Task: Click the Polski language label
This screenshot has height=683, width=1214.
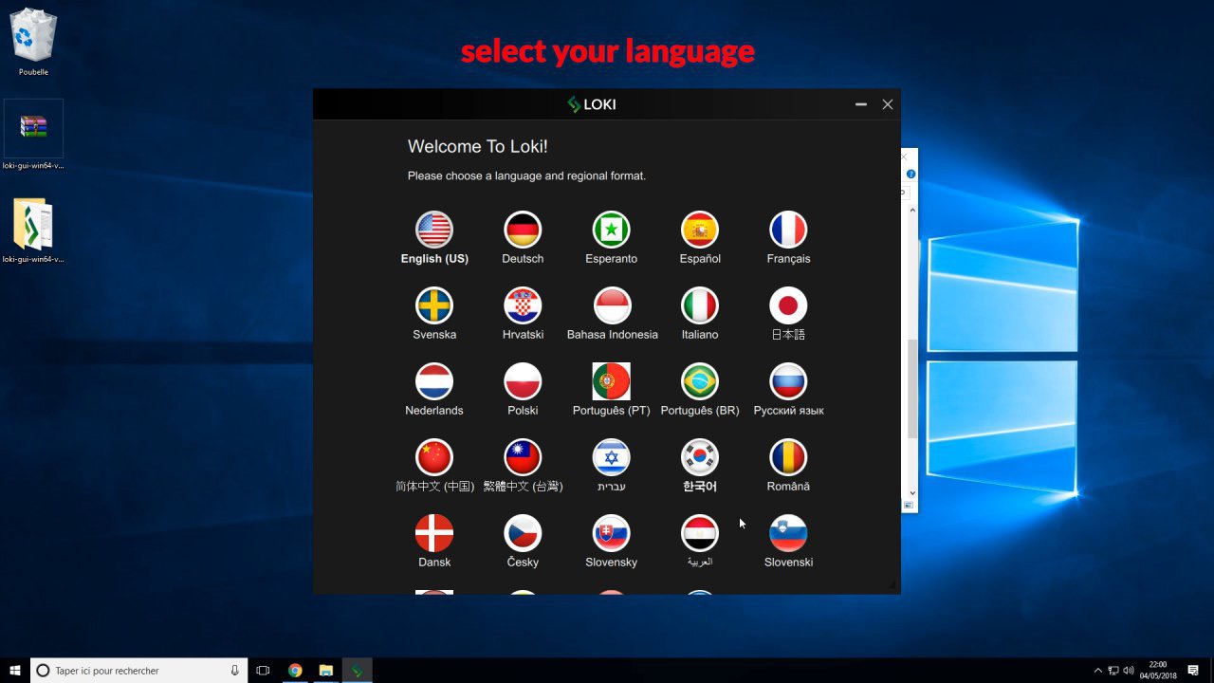Action: point(523,411)
